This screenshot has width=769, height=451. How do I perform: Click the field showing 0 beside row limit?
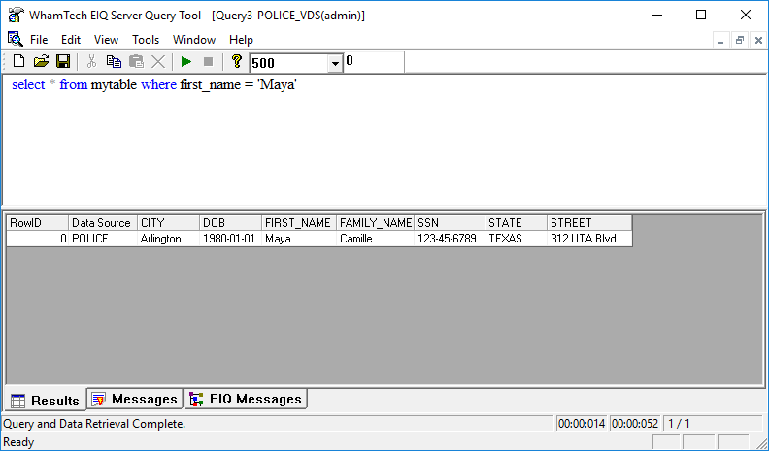click(x=374, y=62)
